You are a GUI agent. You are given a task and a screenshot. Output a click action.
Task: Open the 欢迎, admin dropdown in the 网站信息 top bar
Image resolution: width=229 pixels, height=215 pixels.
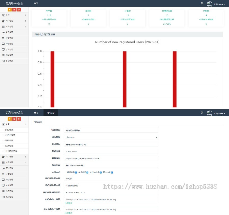(x=219, y=114)
